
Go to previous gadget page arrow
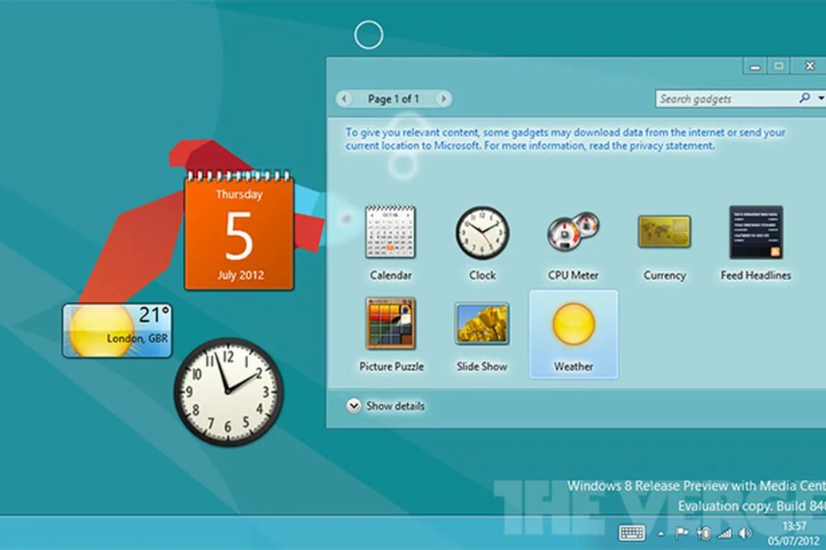pos(345,99)
